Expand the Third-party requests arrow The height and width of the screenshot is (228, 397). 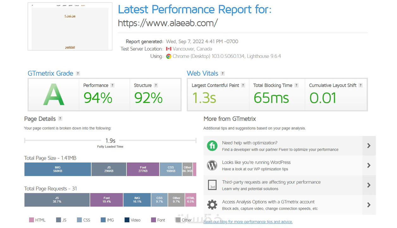(x=369, y=185)
